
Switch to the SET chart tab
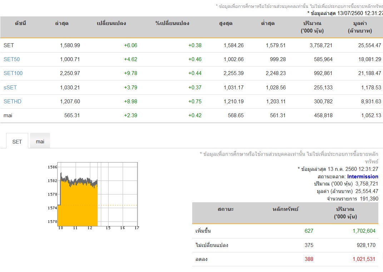pyautogui.click(x=17, y=142)
